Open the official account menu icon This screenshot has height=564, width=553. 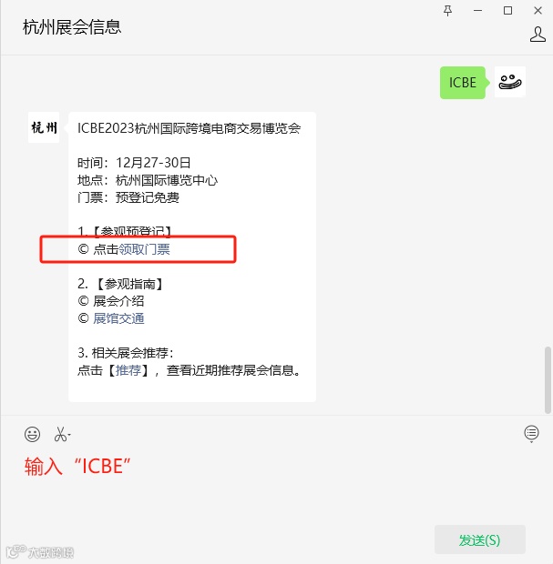point(531,433)
